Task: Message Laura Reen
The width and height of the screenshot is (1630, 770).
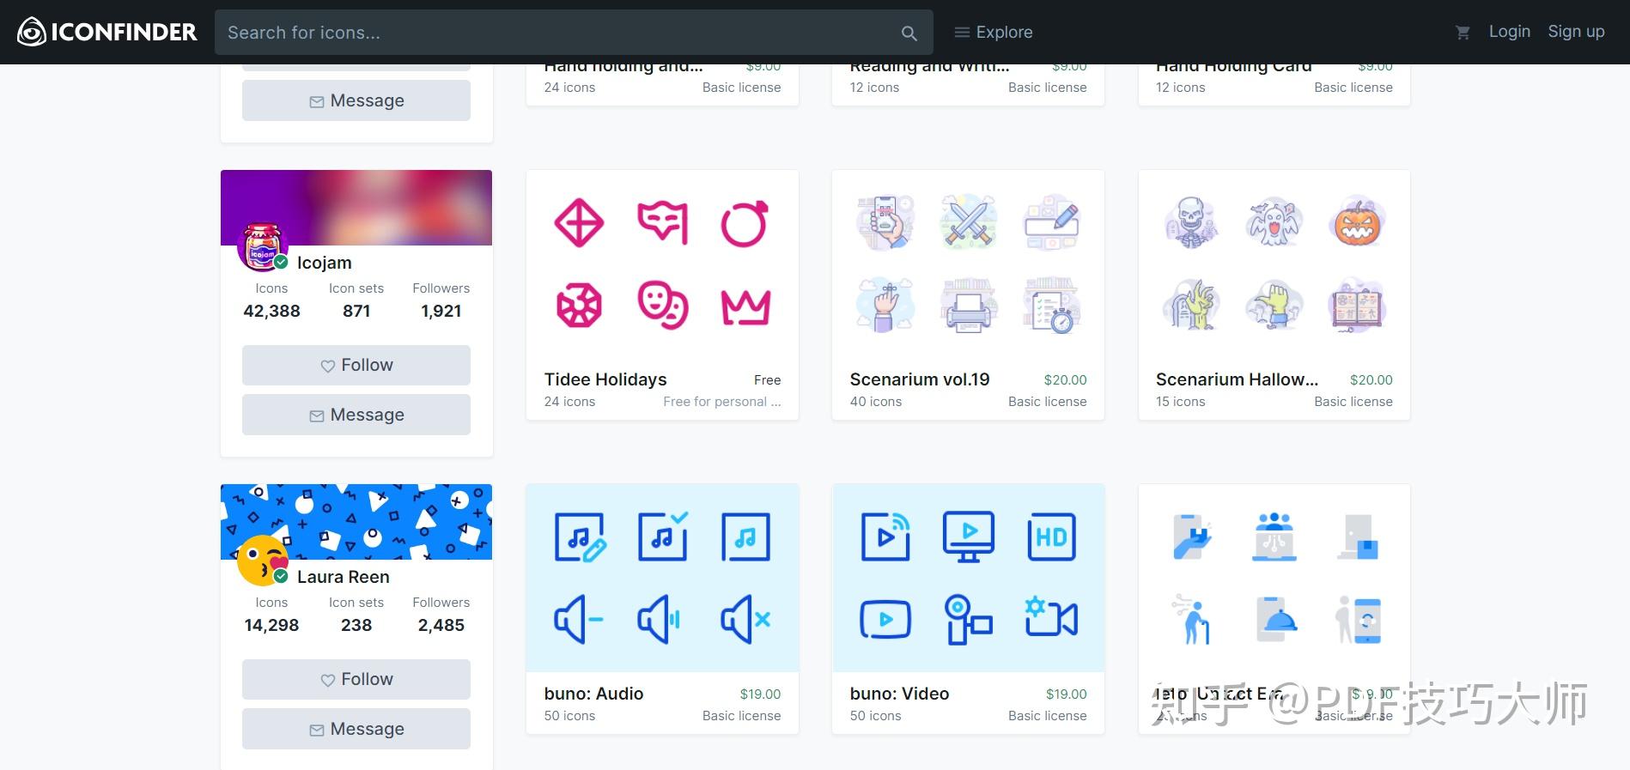Action: click(356, 729)
